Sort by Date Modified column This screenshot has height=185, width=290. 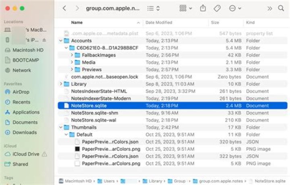[159, 23]
